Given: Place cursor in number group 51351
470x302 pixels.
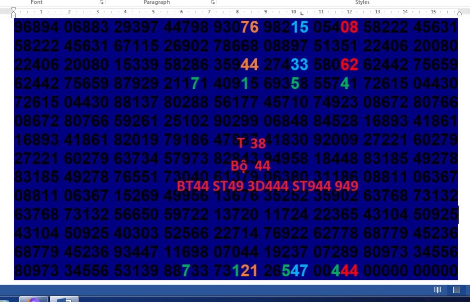Looking at the screenshot, I should coord(335,45).
